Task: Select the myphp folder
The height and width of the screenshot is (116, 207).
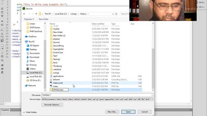Action: point(96,29)
